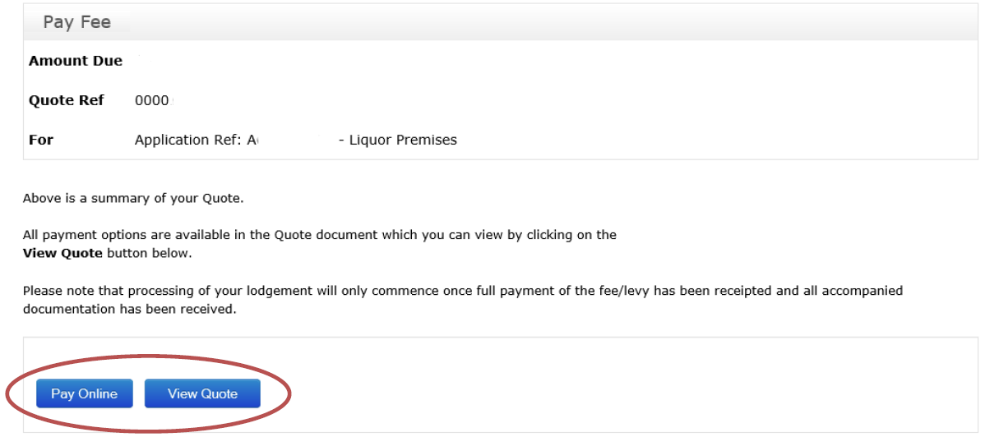
Task: Click the 'Above is a summary' sentence
Action: tap(133, 198)
